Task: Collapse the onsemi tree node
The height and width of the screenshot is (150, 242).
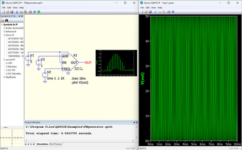Action: pos(4,60)
